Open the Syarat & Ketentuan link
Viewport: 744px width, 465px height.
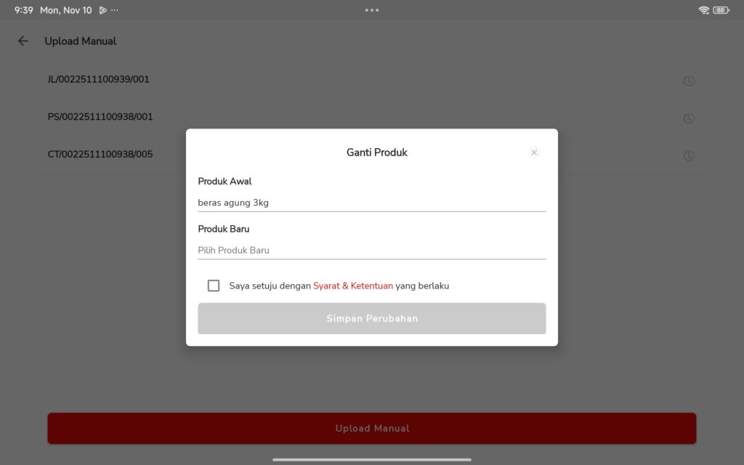(x=353, y=286)
